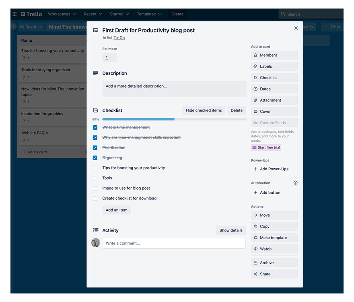Uncheck the 'Prioritization' checklist item
This screenshot has width=354, height=302.
click(x=95, y=148)
